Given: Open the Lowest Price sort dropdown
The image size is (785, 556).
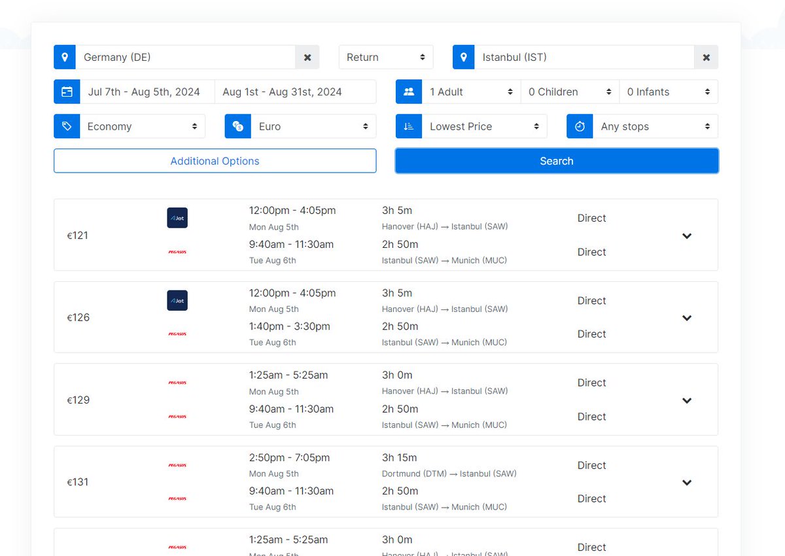Looking at the screenshot, I should (x=484, y=126).
